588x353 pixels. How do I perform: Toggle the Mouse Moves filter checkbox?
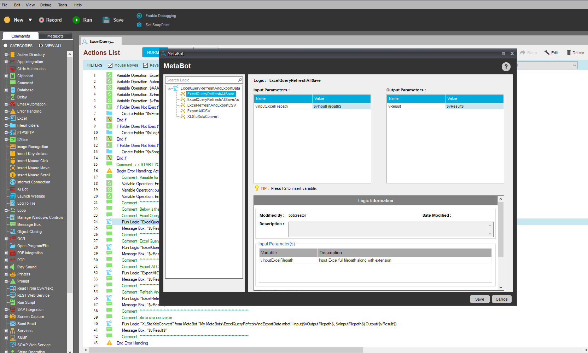click(x=110, y=65)
